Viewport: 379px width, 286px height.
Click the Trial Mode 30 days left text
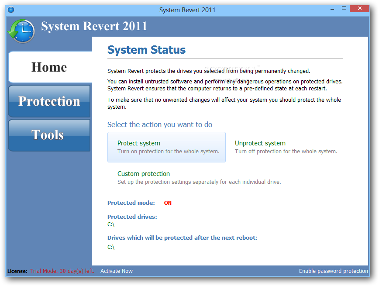pyautogui.click(x=62, y=271)
